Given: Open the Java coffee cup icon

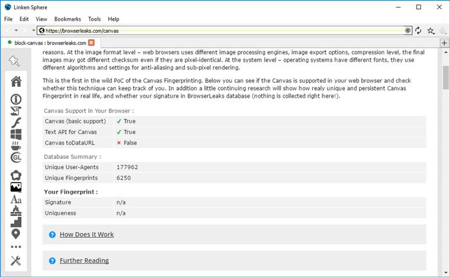Looking at the screenshot, I should pyautogui.click(x=16, y=146).
